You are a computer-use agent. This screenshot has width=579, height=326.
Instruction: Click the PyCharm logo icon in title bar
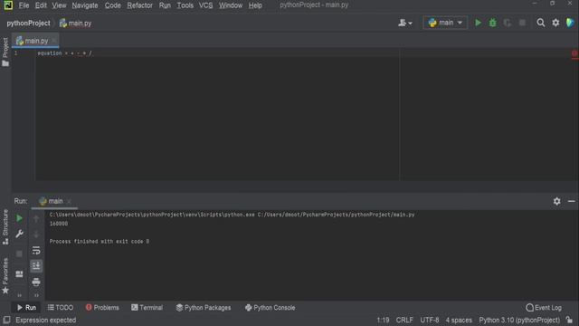[8, 5]
